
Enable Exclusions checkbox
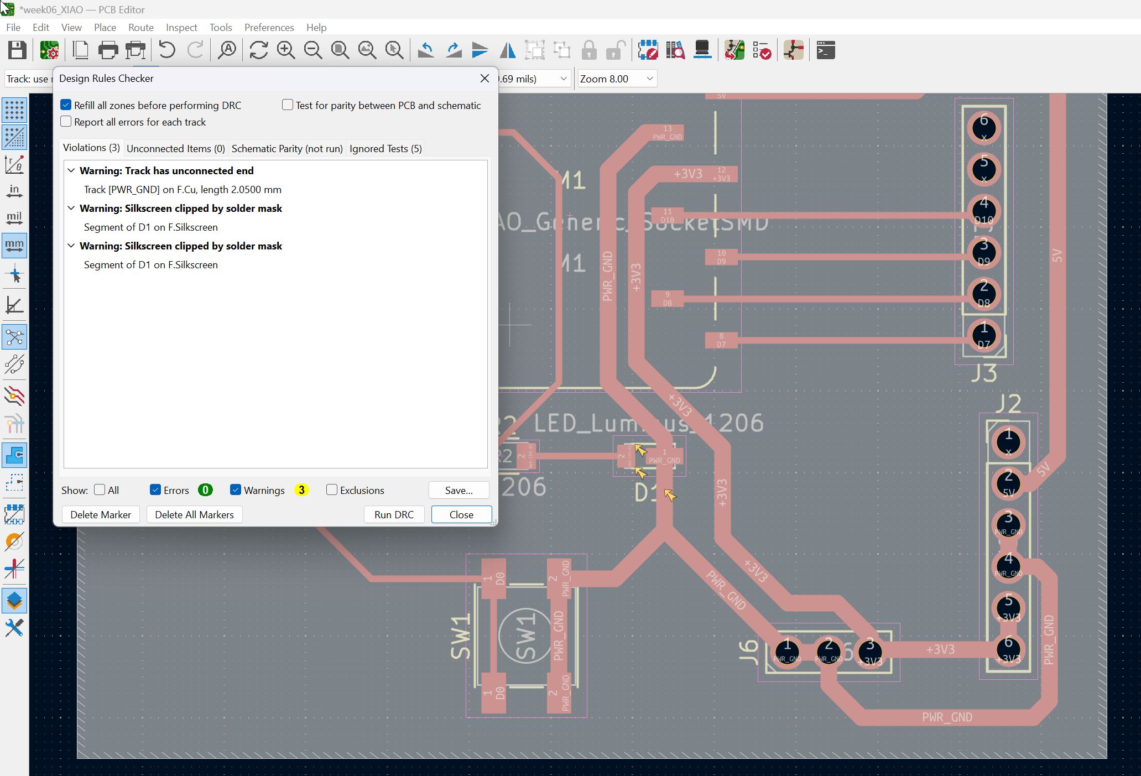point(332,490)
